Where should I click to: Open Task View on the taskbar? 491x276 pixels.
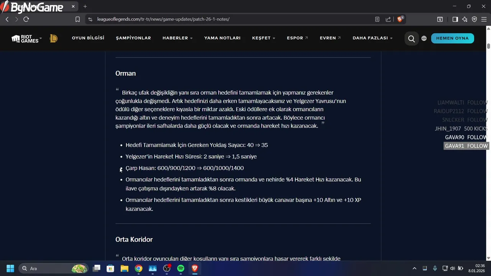(x=96, y=268)
